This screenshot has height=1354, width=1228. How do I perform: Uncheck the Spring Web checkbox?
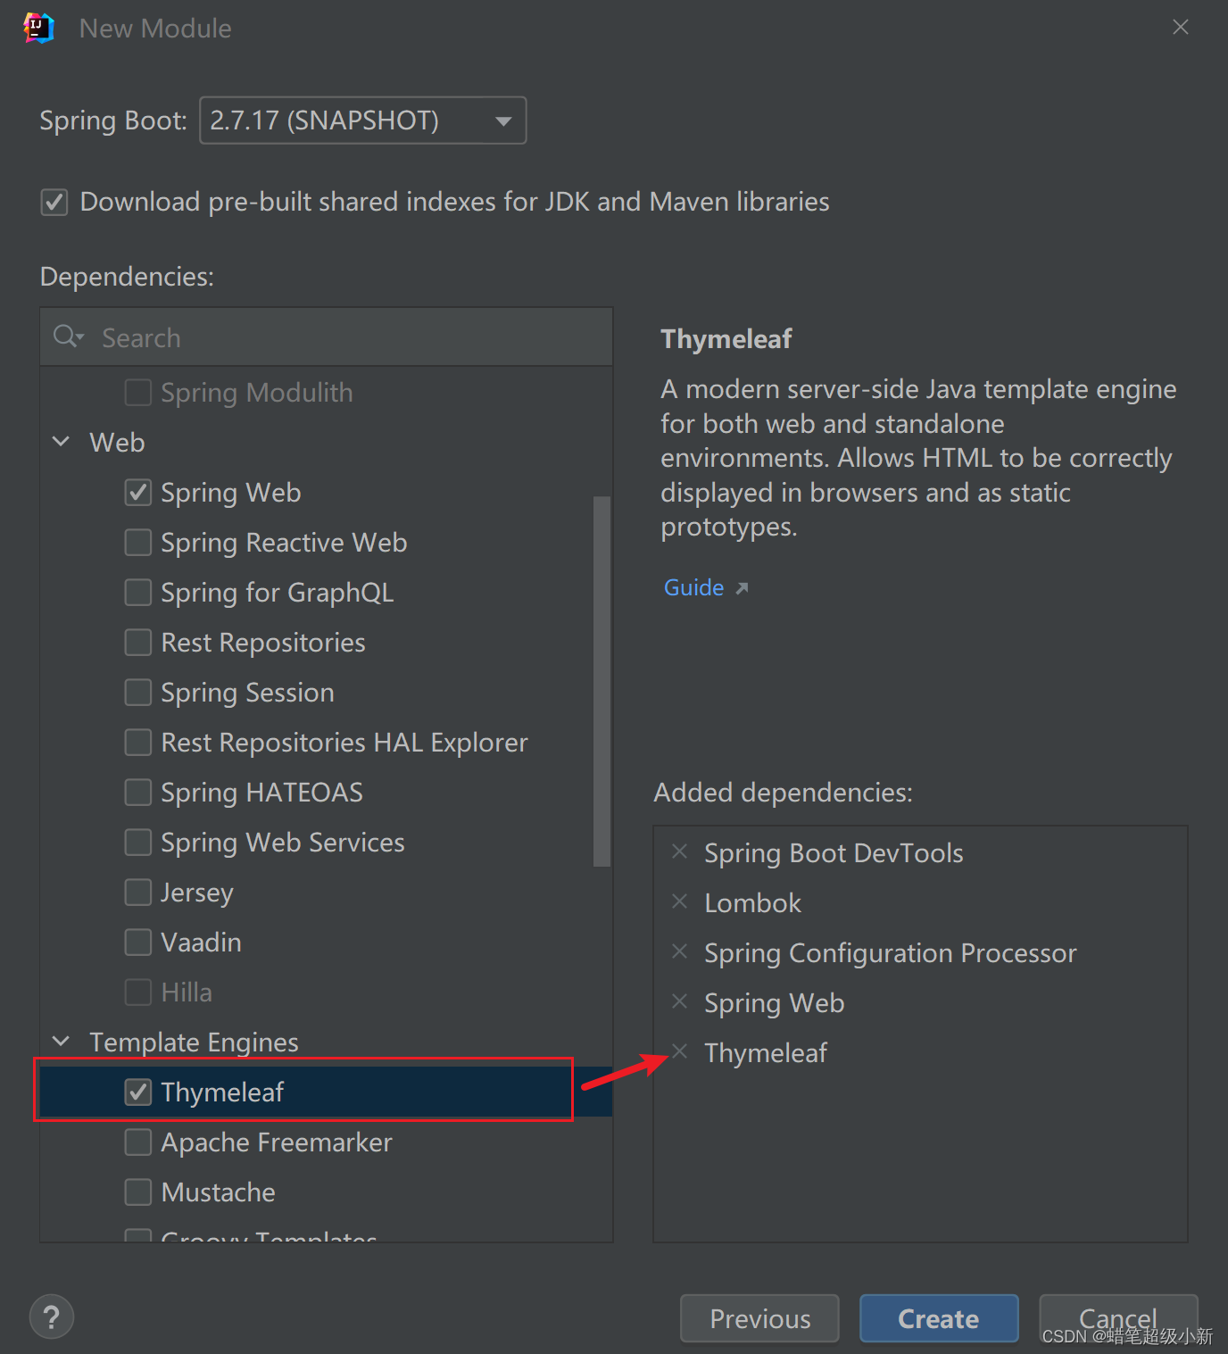pyautogui.click(x=138, y=493)
